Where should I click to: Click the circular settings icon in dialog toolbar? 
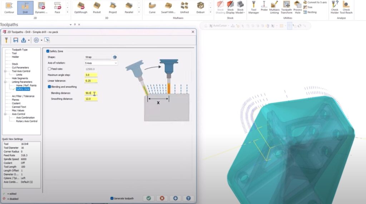pyautogui.click(x=36, y=40)
